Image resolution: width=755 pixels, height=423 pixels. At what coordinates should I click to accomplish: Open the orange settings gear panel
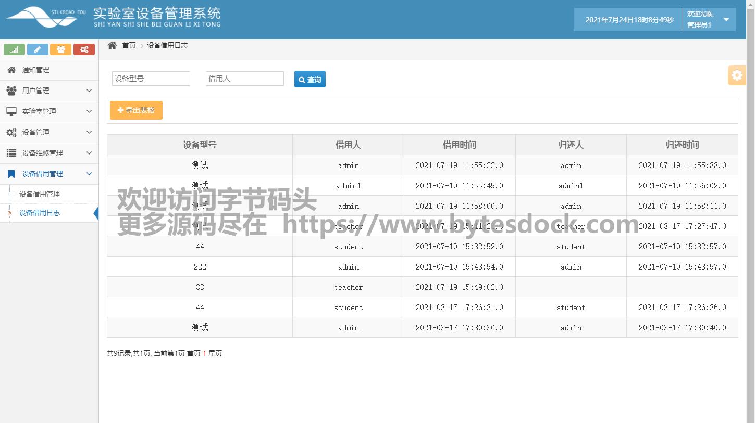736,75
